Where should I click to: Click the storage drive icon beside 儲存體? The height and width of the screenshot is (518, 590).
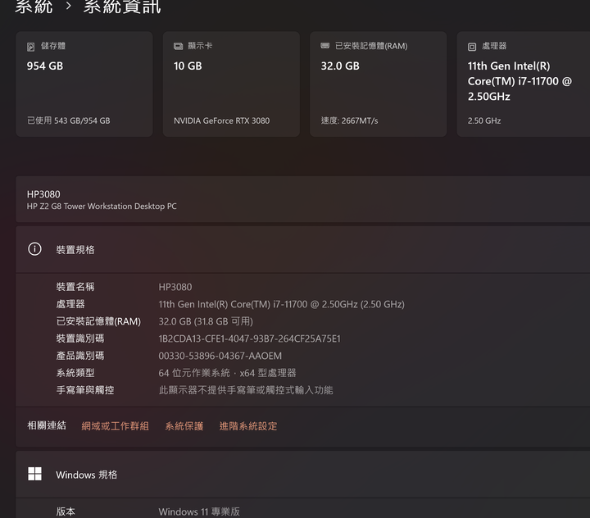[31, 47]
